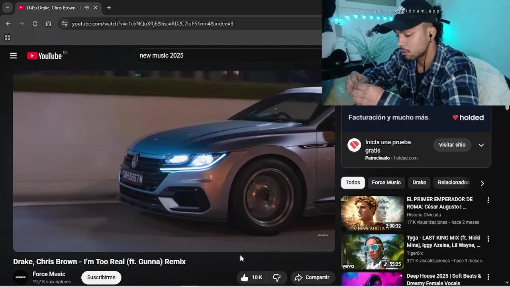Open the Tyga LAST KING MIX thumbnail
This screenshot has height=287, width=510.
pyautogui.click(x=372, y=252)
